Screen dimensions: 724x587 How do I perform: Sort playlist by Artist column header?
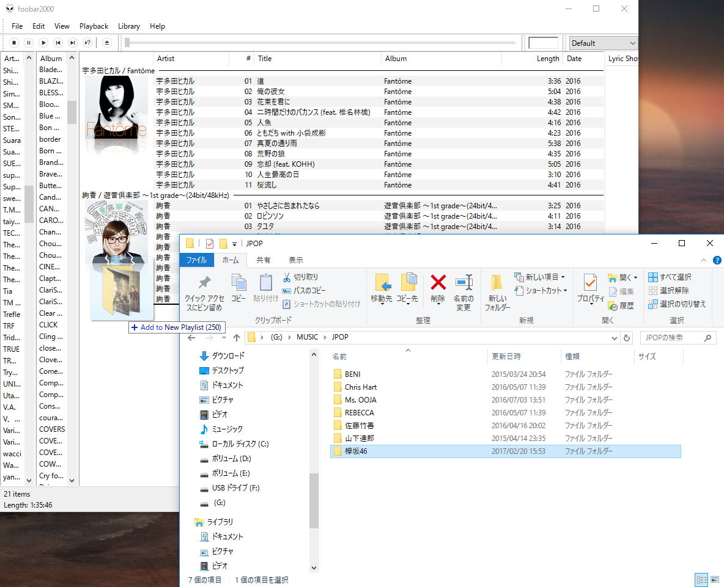(x=191, y=59)
